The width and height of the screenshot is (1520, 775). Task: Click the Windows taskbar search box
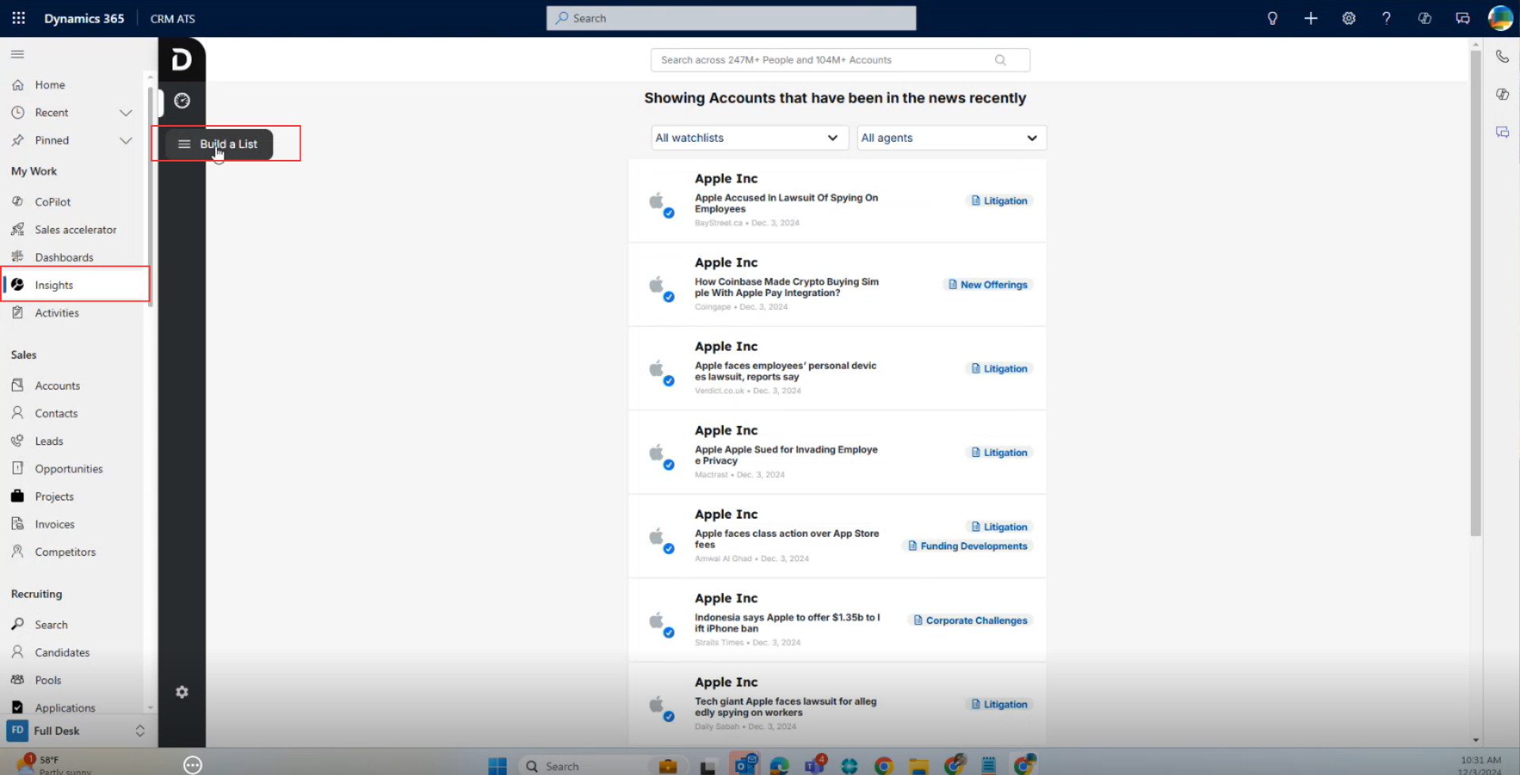[x=602, y=766]
